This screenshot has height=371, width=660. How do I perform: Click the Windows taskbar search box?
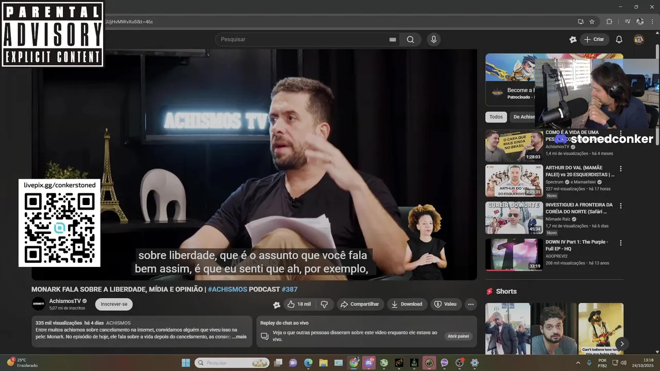tap(232, 363)
